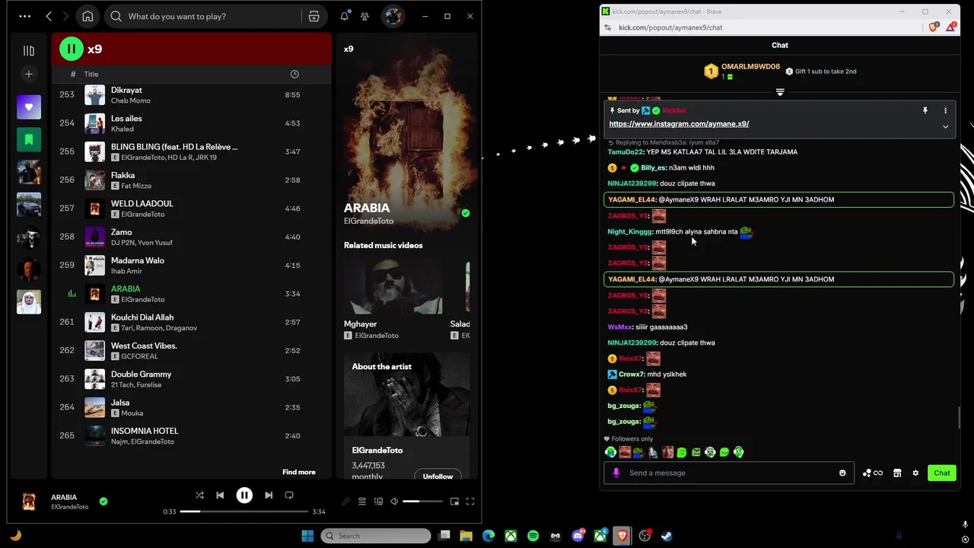The height and width of the screenshot is (548, 974).
Task: Open the green bookmark Your Episodes tile
Action: 29,140
